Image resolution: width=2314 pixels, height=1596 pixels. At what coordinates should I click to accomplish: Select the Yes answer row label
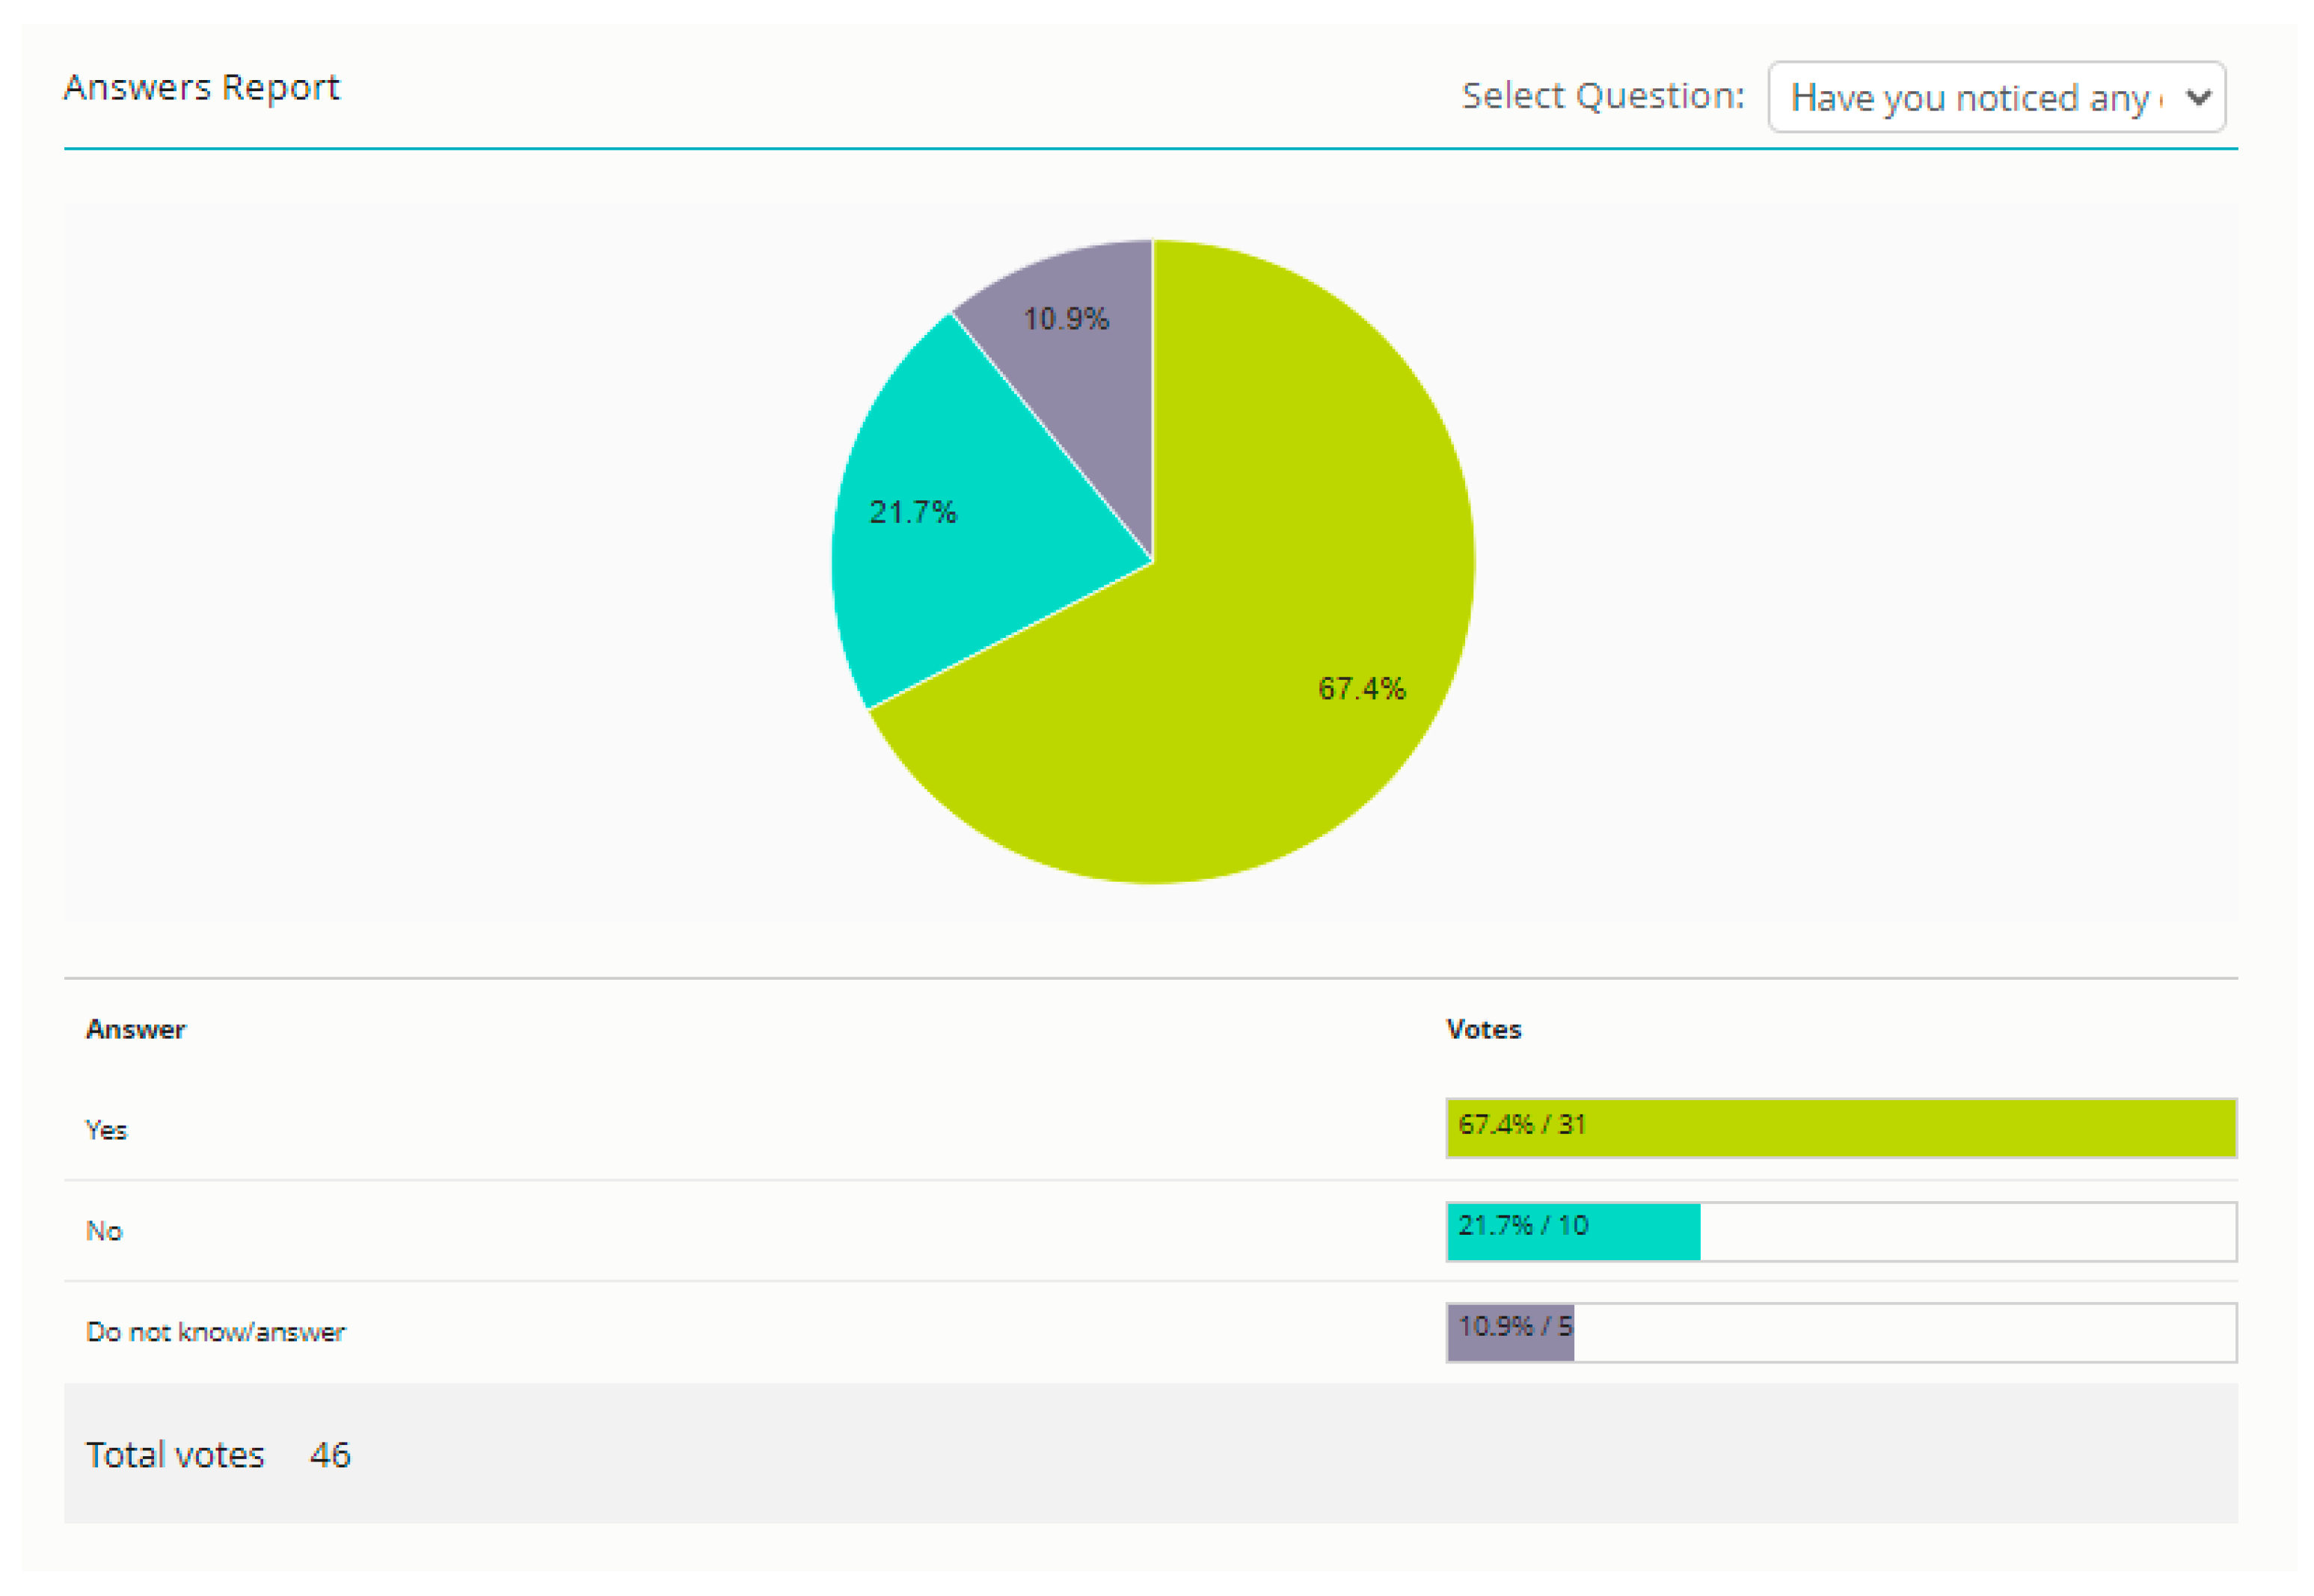pyautogui.click(x=106, y=1131)
